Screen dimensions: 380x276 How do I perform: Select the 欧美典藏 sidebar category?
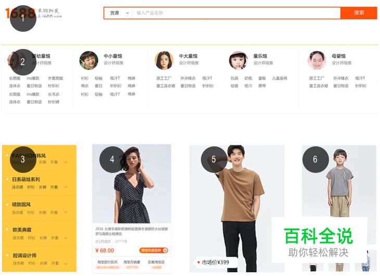22,230
